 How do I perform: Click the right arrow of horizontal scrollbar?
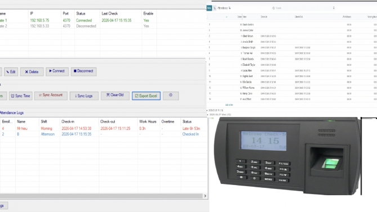pyautogui.click(x=205, y=196)
